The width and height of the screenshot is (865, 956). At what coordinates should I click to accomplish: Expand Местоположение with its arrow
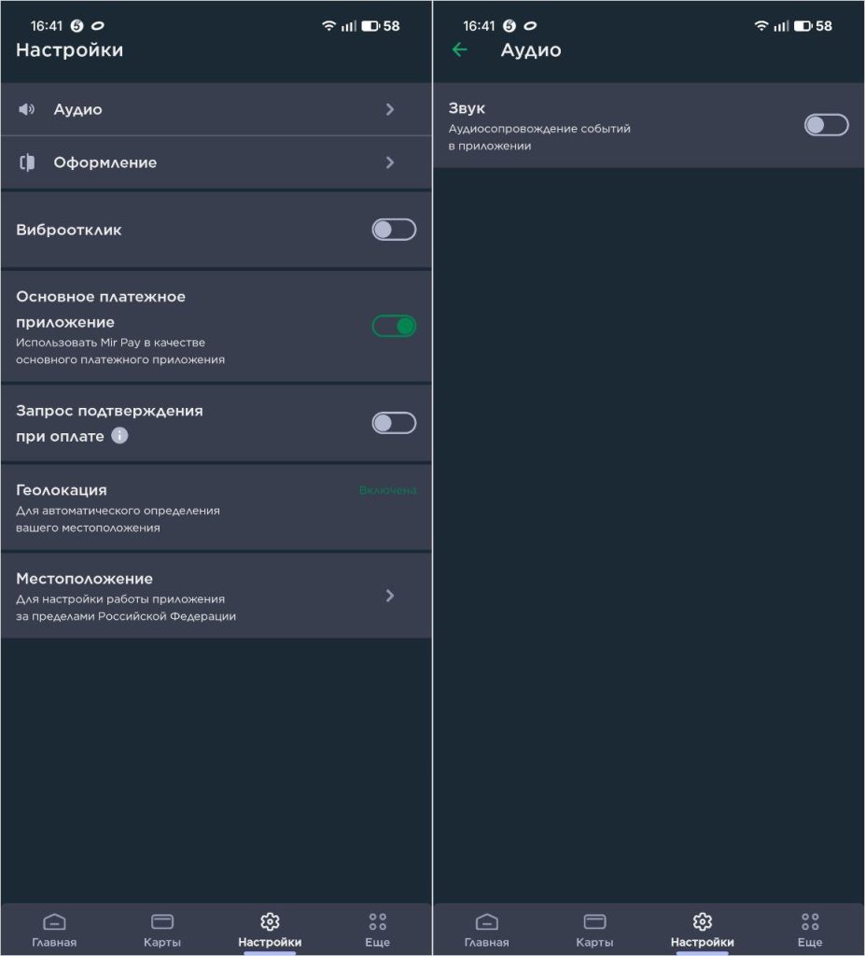point(391,596)
